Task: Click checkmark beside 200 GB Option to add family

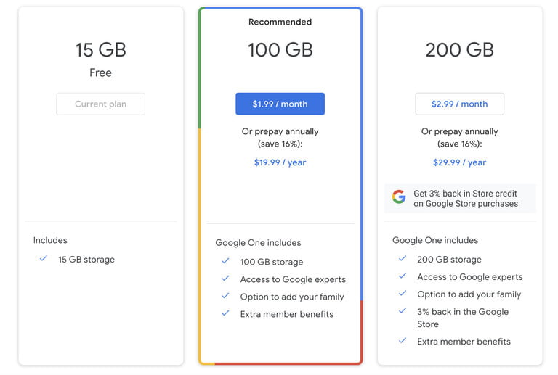Action: click(x=403, y=293)
